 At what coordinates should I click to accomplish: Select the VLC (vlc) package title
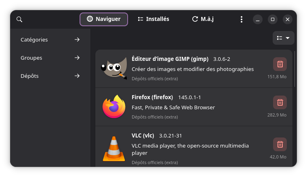(143, 135)
